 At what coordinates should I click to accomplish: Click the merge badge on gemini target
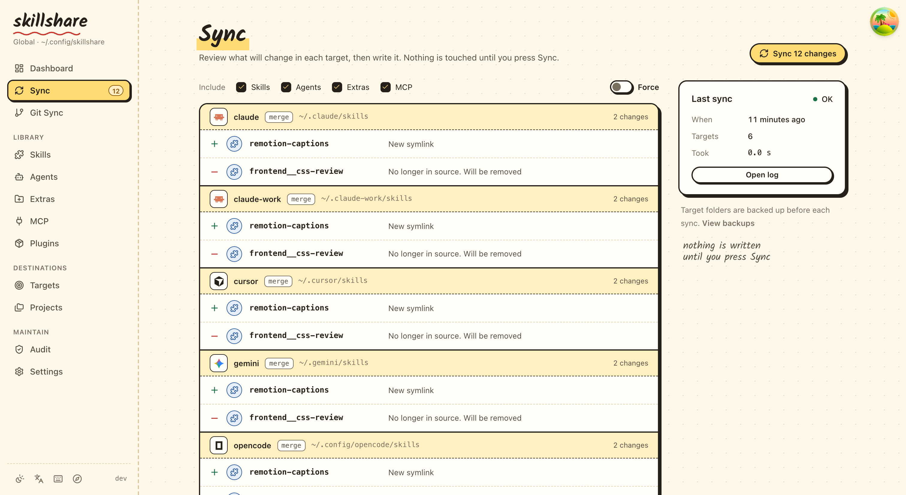pos(279,363)
